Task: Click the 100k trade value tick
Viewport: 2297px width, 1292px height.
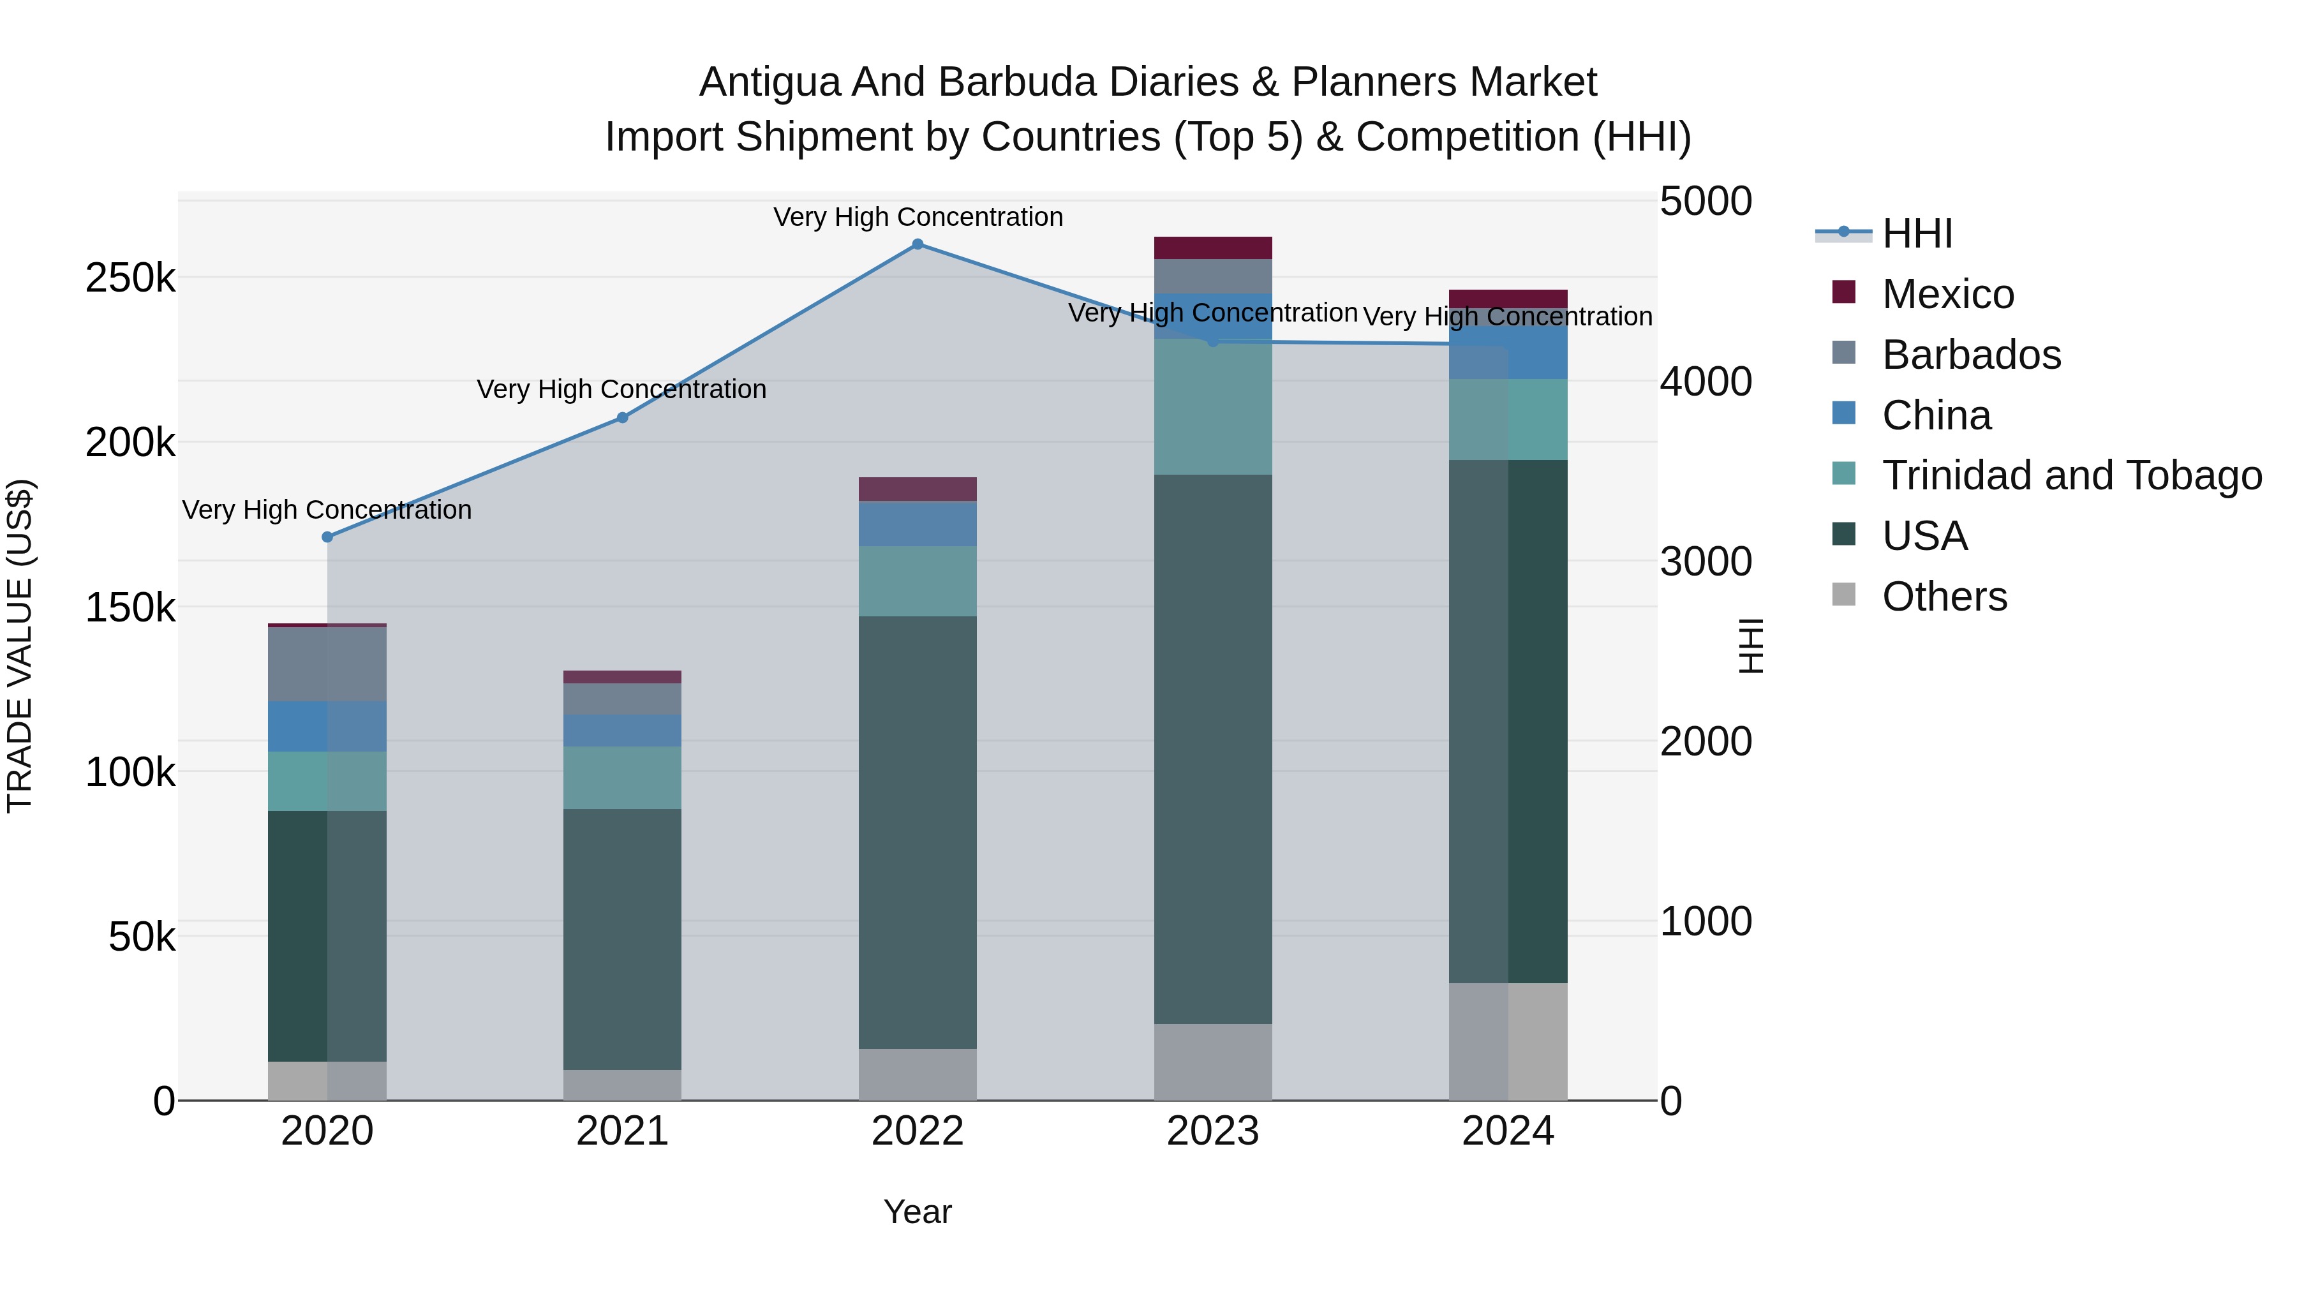Action: click(130, 772)
